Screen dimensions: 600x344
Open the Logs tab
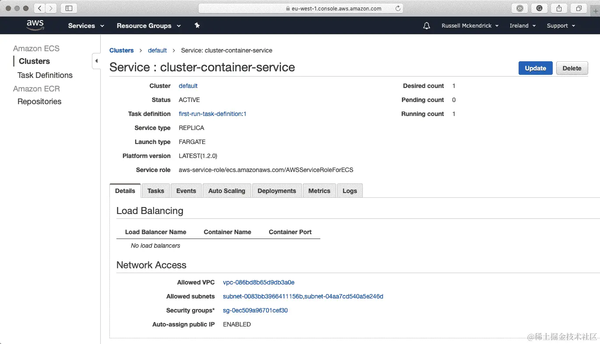pos(350,191)
